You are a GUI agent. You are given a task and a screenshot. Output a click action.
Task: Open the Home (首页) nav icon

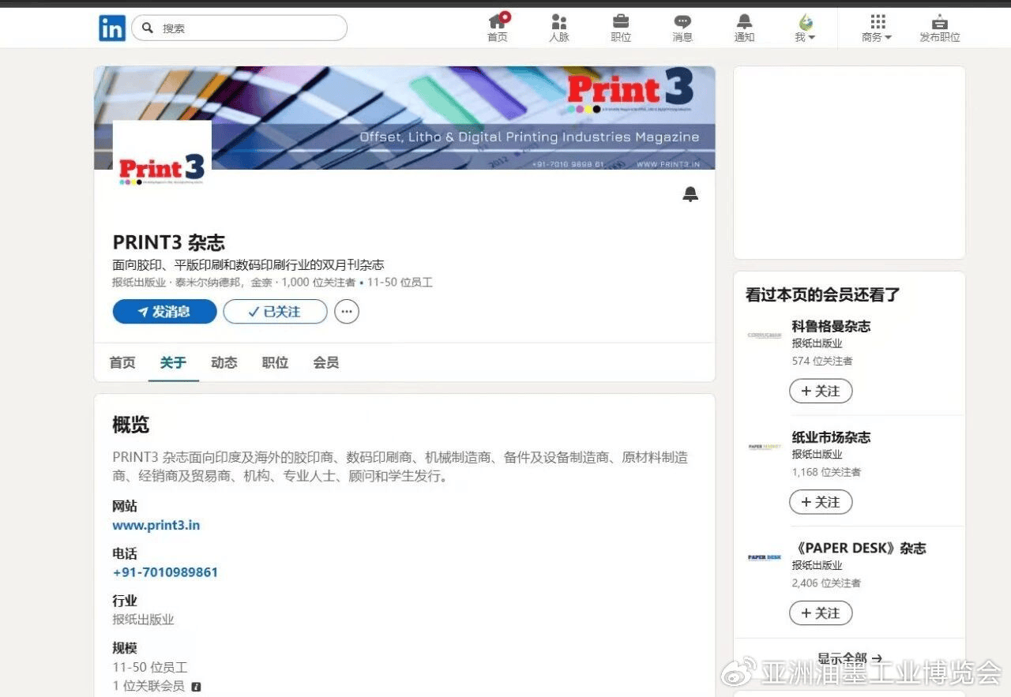coord(497,22)
